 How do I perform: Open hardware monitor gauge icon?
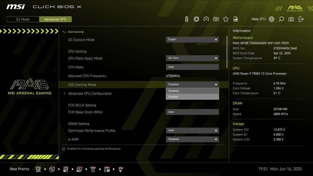[206, 19]
